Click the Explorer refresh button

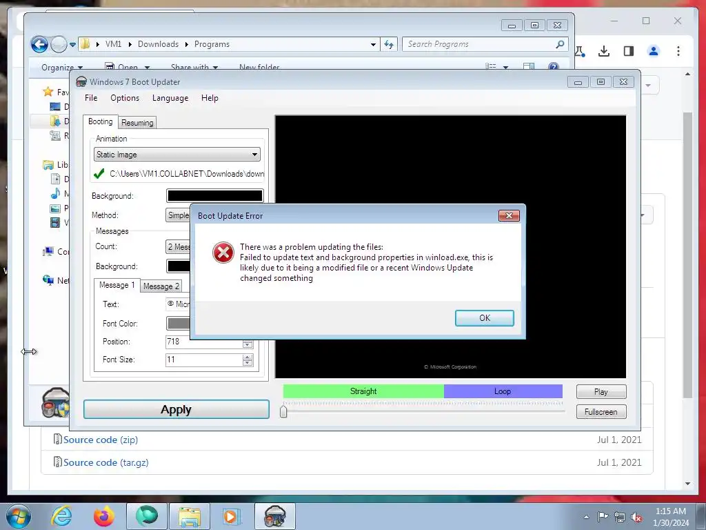tap(389, 44)
